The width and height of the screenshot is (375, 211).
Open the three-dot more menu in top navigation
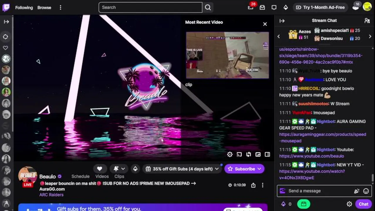[60, 8]
